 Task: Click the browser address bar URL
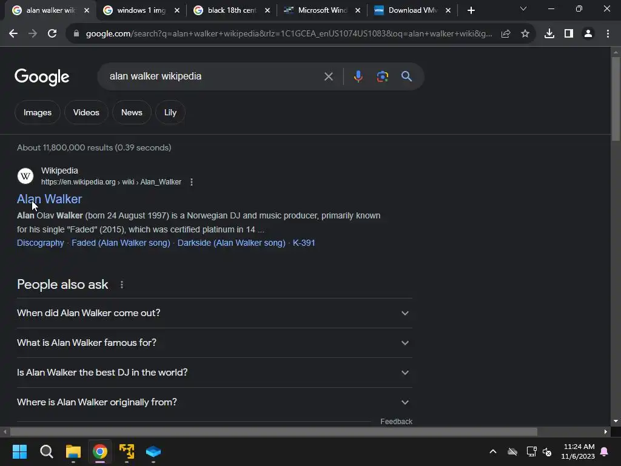click(289, 34)
